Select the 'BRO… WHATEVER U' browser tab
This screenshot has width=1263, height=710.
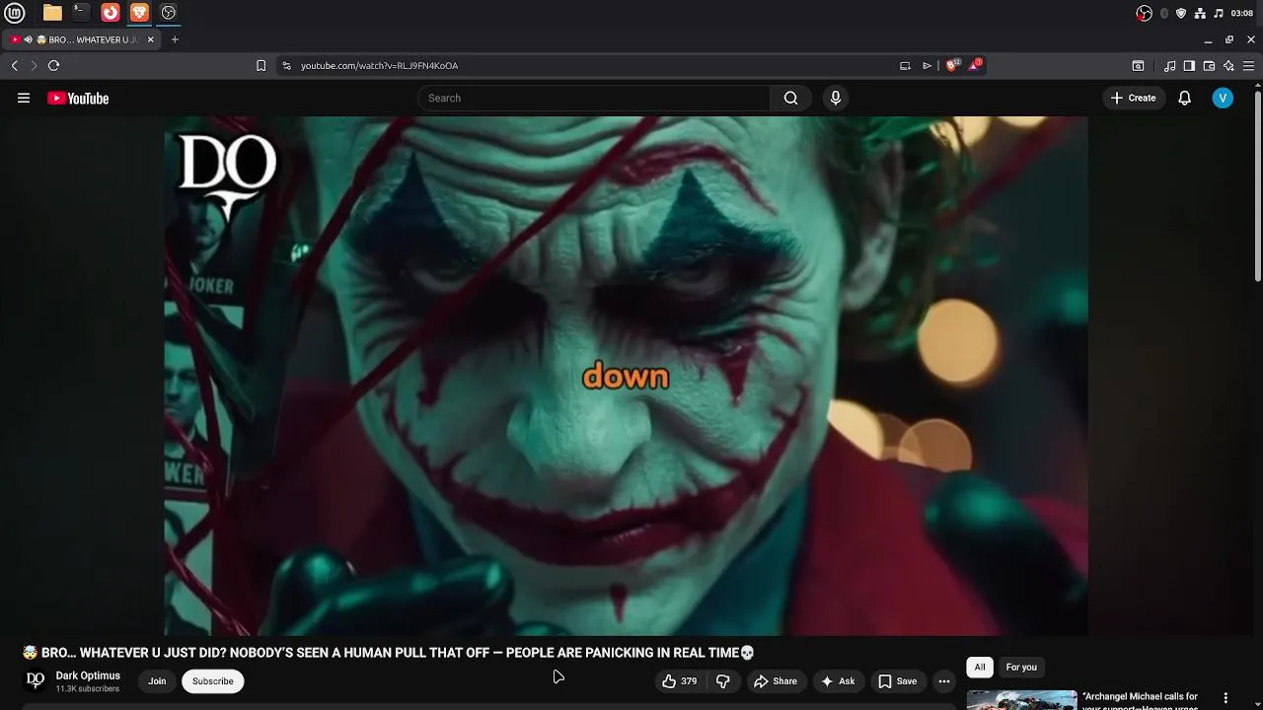(83, 39)
